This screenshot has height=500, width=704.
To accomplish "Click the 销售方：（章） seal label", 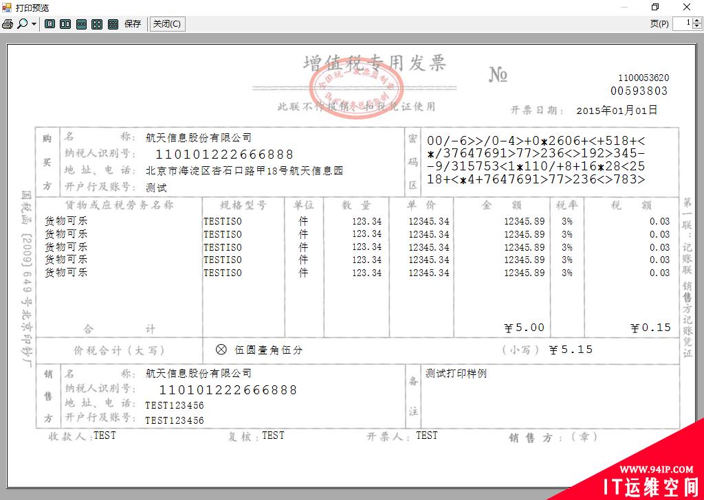I will click(x=553, y=437).
